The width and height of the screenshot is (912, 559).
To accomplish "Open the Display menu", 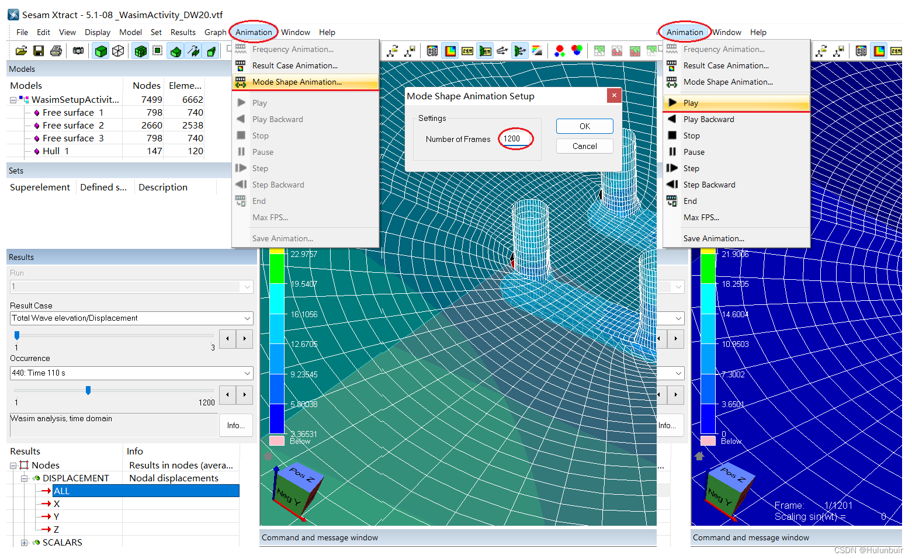I will [x=98, y=32].
